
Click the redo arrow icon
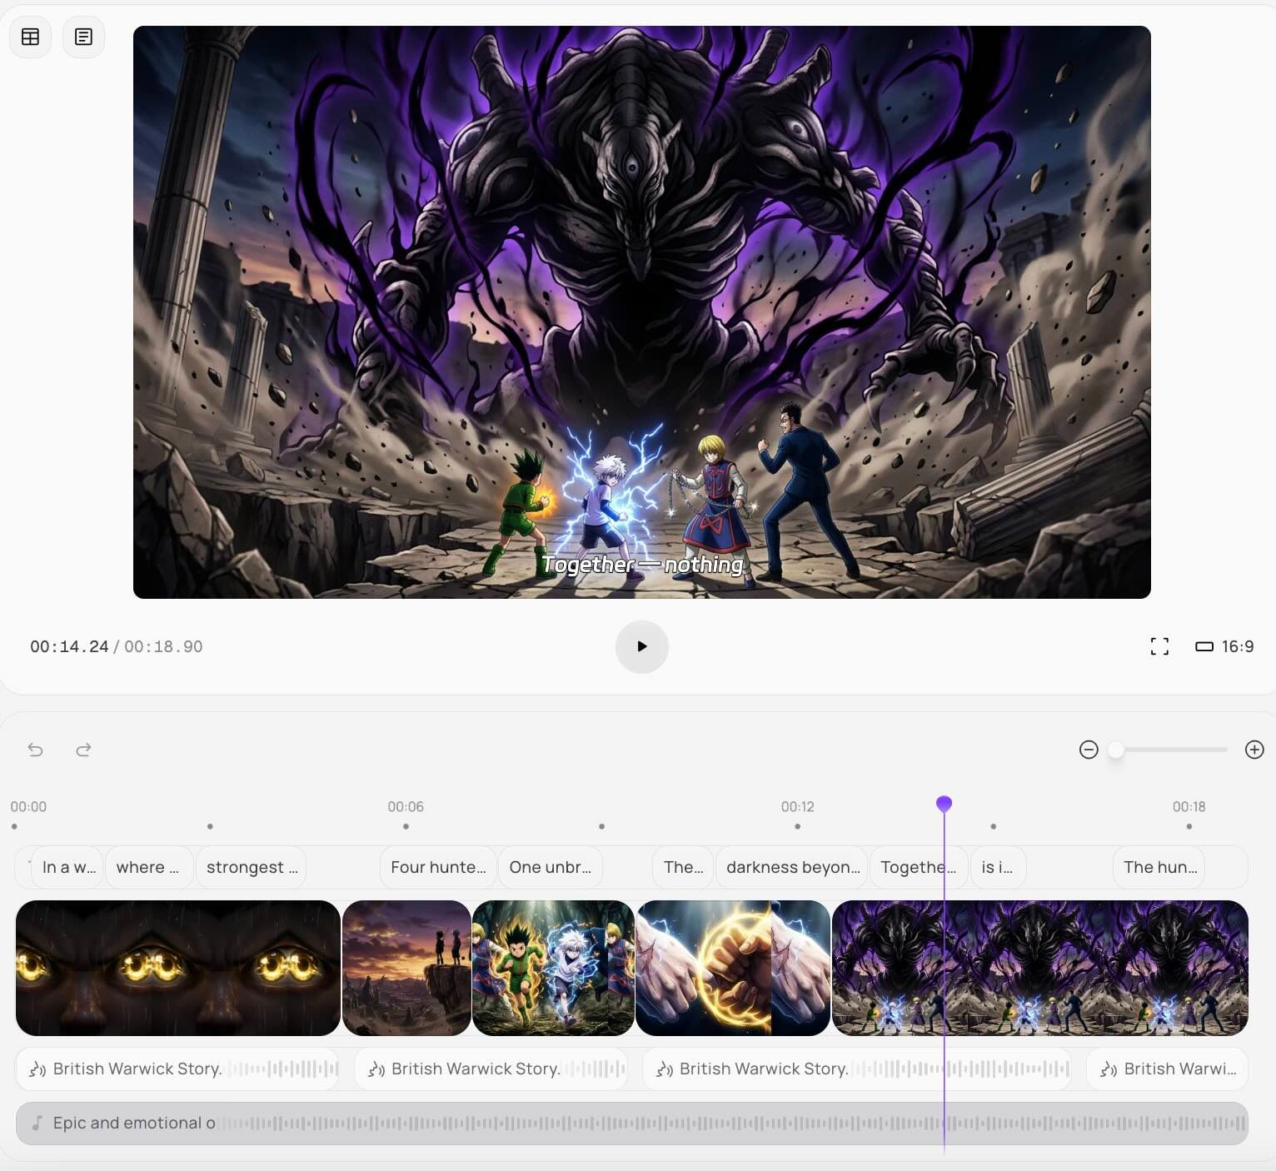83,750
